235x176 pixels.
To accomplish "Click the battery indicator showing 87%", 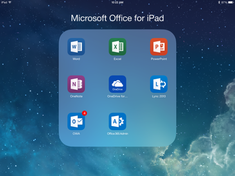I will click(230, 2).
